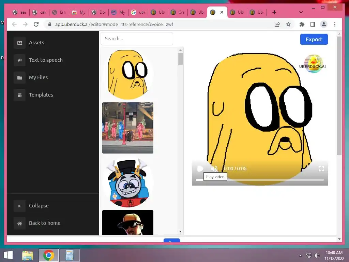Open the tab search dropdown chevron
This screenshot has height=262, width=349.
[x=301, y=12]
